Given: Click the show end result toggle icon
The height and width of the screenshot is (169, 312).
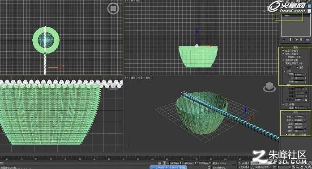Looking at the screenshot, I should tap(291, 40).
